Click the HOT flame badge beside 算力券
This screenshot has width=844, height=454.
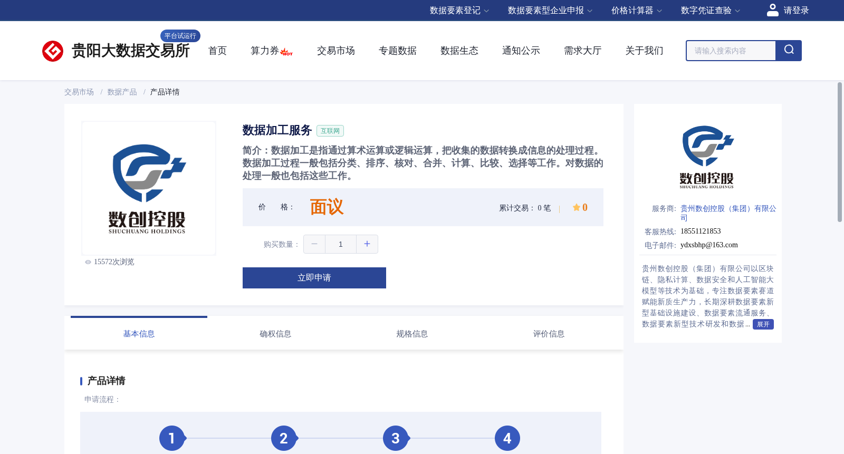286,52
